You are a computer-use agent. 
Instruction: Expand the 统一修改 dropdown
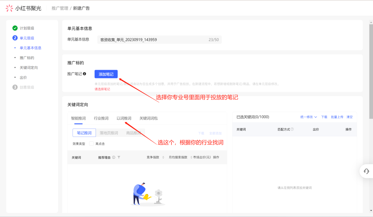pos(308,117)
